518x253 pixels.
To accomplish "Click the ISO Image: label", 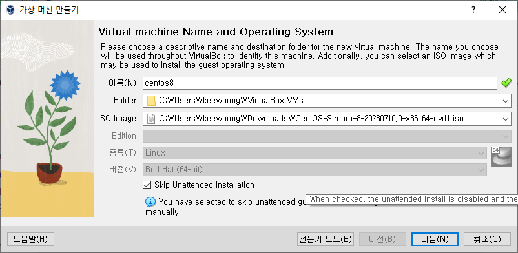I will coord(119,118).
